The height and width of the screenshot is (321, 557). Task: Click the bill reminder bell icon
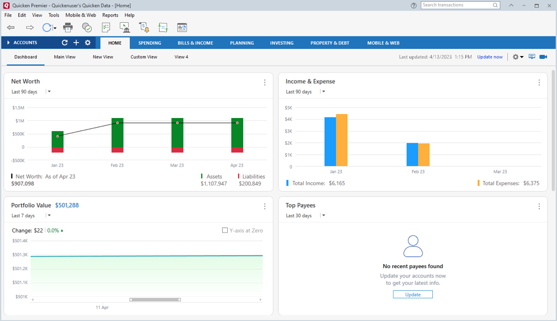click(x=144, y=27)
